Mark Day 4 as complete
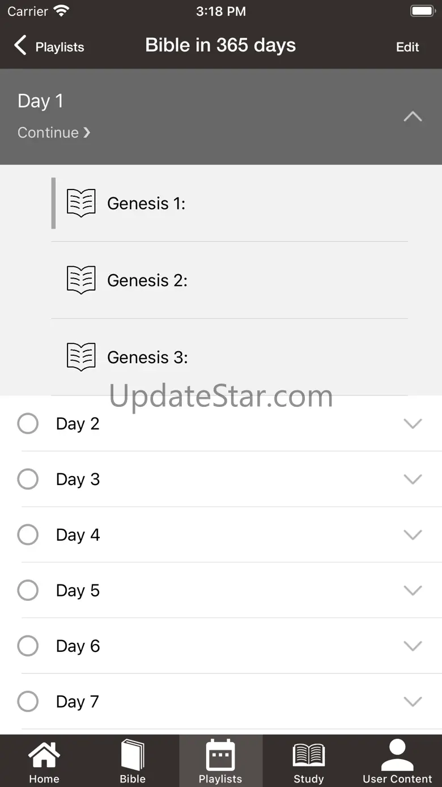The width and height of the screenshot is (442, 787). (x=28, y=535)
